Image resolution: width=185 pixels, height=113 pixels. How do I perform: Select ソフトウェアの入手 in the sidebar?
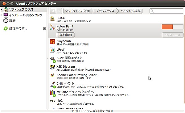(x=22, y=10)
